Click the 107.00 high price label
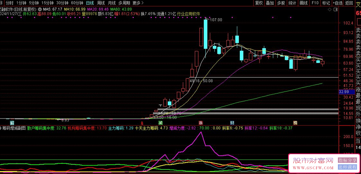 [216, 20]
